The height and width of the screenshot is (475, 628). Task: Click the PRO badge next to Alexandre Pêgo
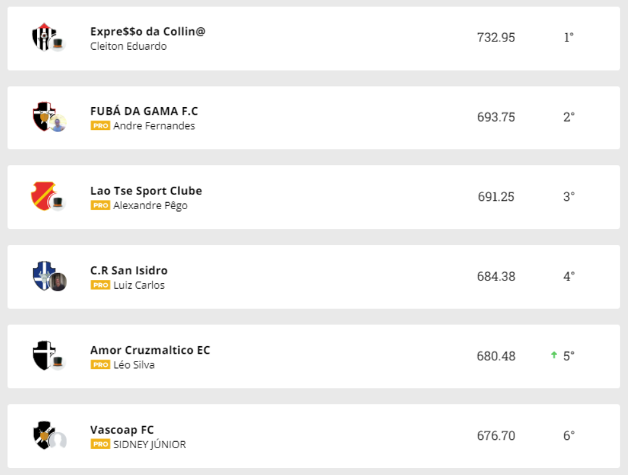(100, 205)
